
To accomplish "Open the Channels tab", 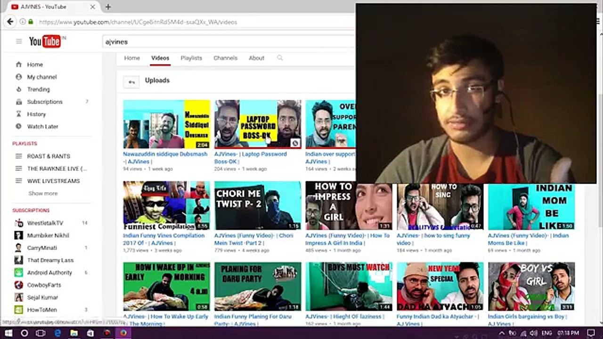I will tap(225, 58).
